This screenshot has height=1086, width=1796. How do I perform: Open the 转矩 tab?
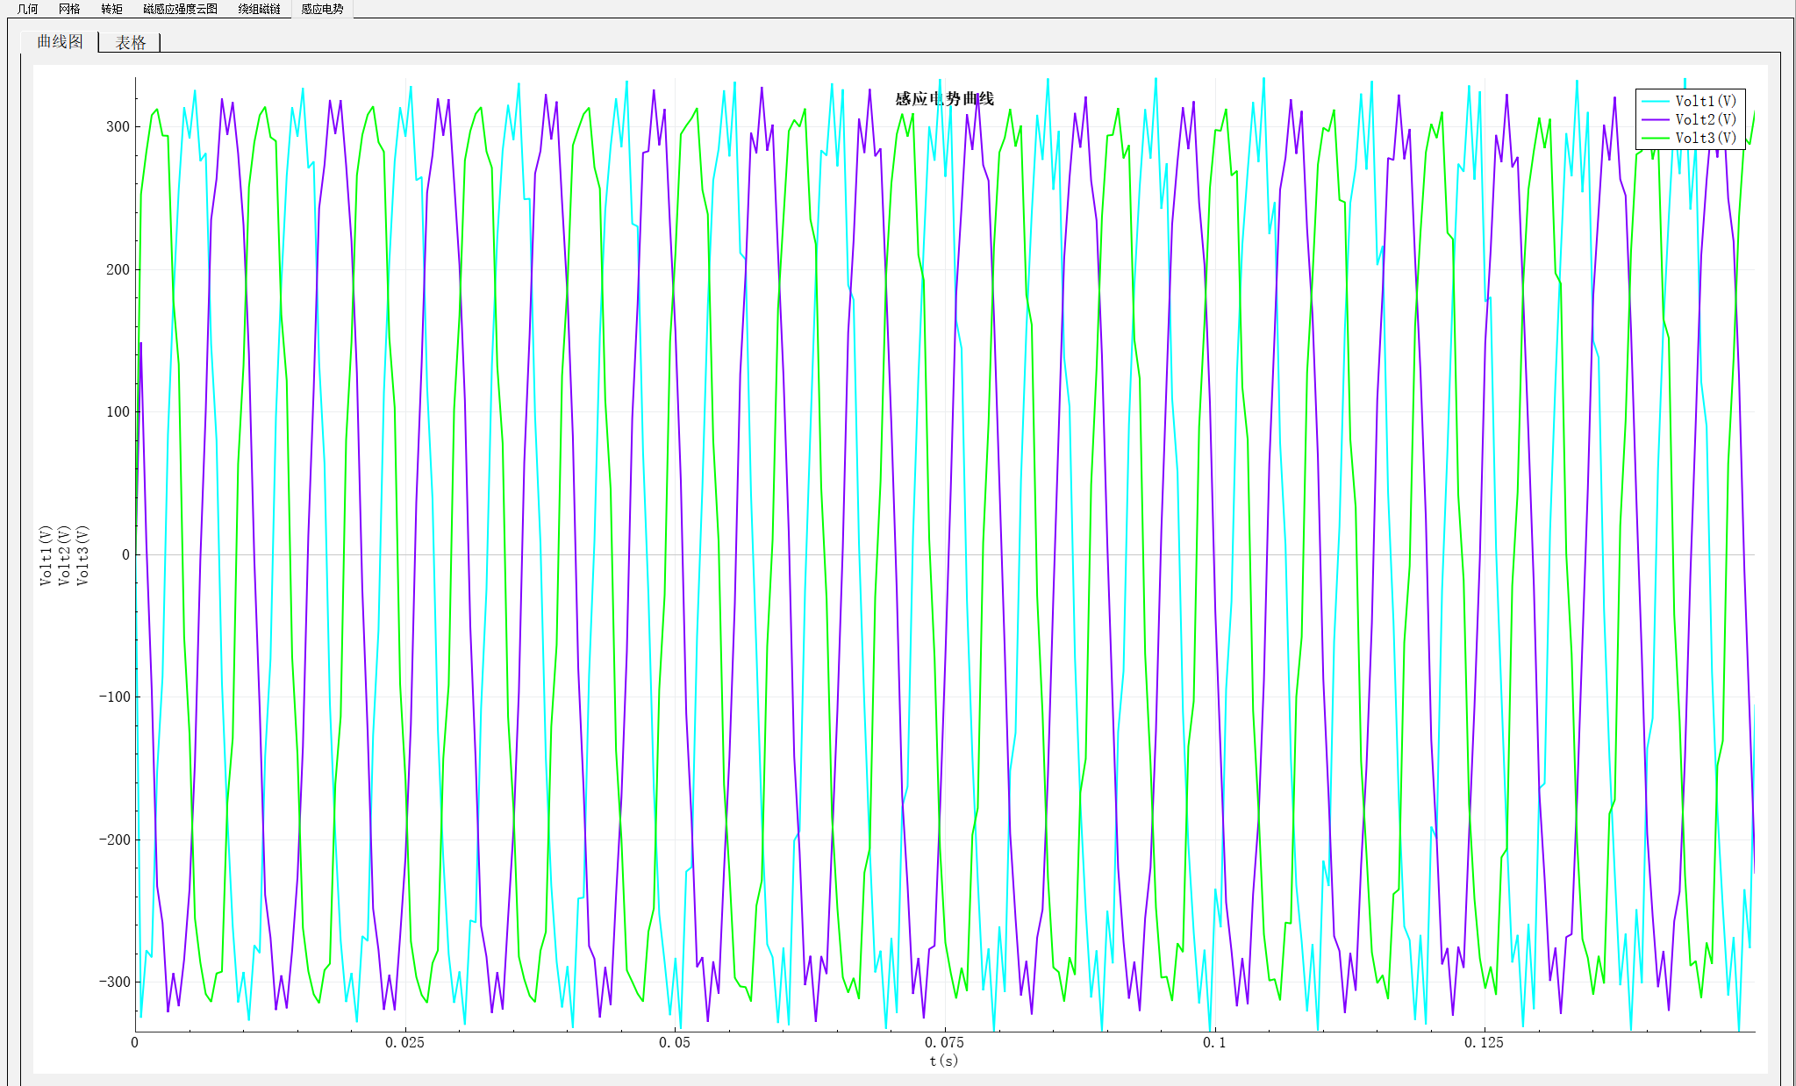[111, 9]
